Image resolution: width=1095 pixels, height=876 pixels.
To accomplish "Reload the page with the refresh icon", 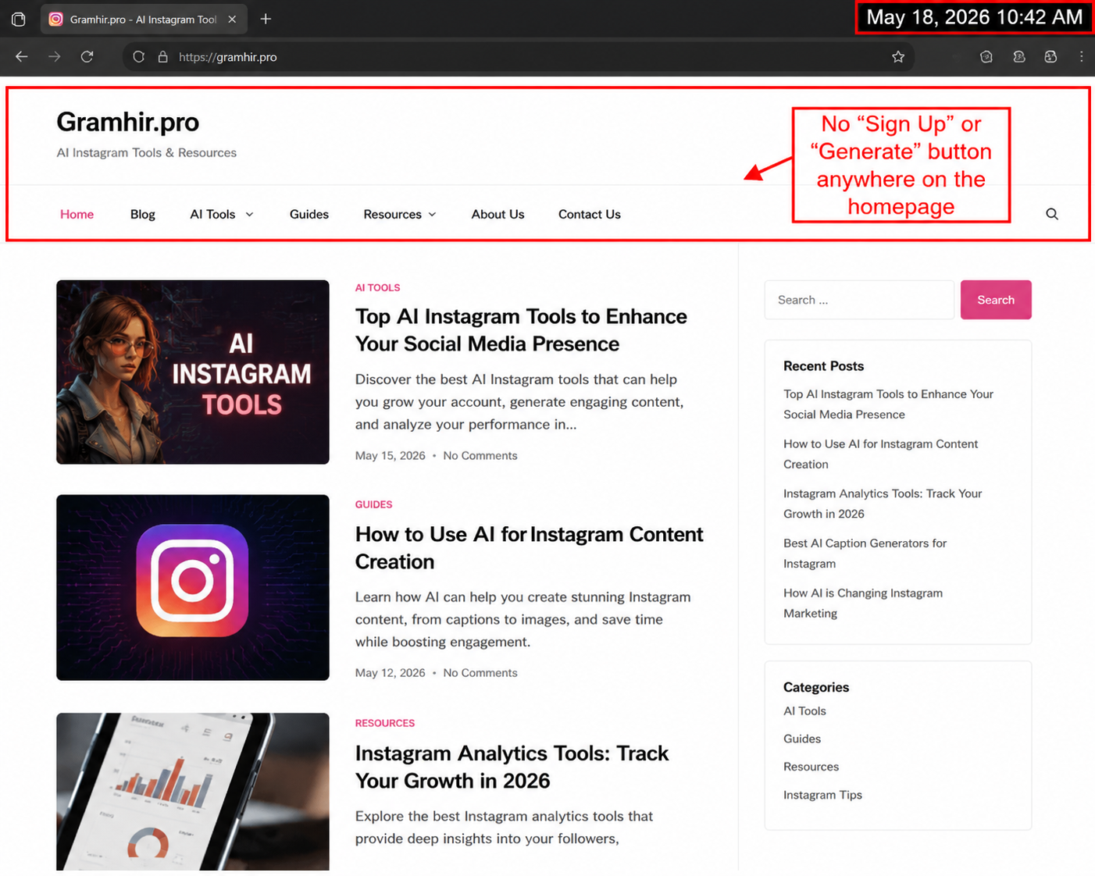I will (x=87, y=56).
